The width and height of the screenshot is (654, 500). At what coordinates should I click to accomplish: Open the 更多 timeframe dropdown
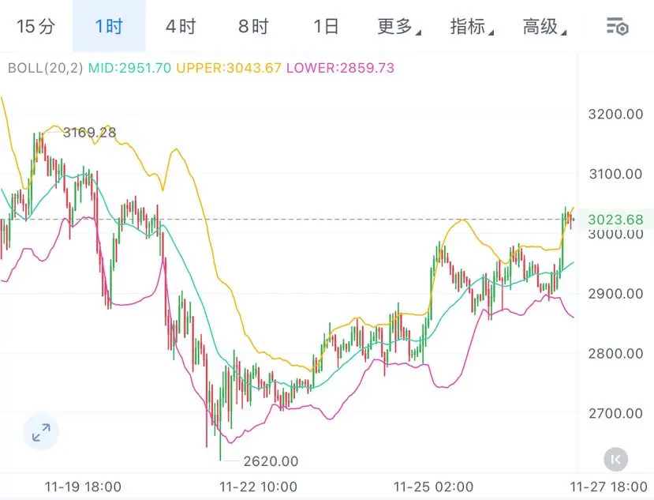coord(398,26)
